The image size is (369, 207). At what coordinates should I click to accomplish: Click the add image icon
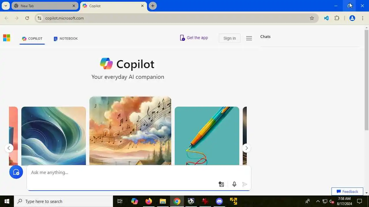(221, 184)
